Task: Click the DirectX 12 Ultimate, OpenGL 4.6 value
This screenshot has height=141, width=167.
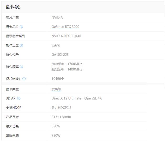Action: click(x=77, y=98)
